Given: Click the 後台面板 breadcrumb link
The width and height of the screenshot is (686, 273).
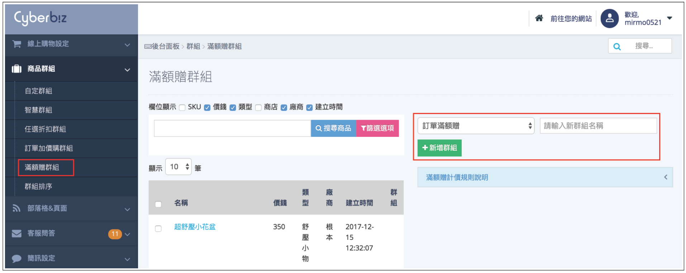Looking at the screenshot, I should tap(166, 46).
